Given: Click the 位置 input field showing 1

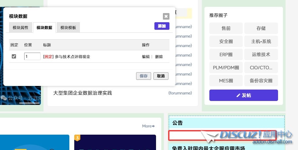Looking at the screenshot, I should click(32, 57).
